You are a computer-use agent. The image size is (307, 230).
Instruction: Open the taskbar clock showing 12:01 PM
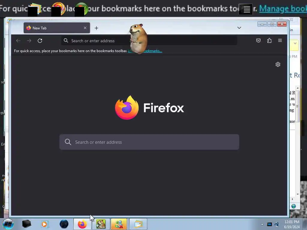click(x=292, y=224)
